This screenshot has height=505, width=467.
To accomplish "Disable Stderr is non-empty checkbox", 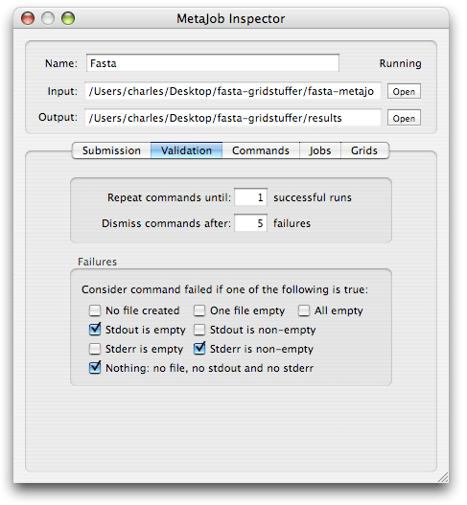I will pyautogui.click(x=199, y=349).
